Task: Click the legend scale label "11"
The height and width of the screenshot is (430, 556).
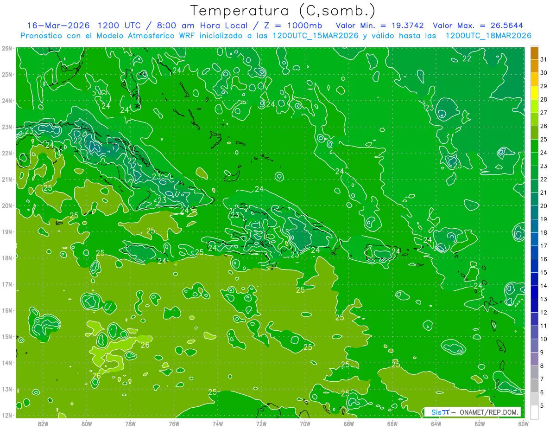Action: 543,326
